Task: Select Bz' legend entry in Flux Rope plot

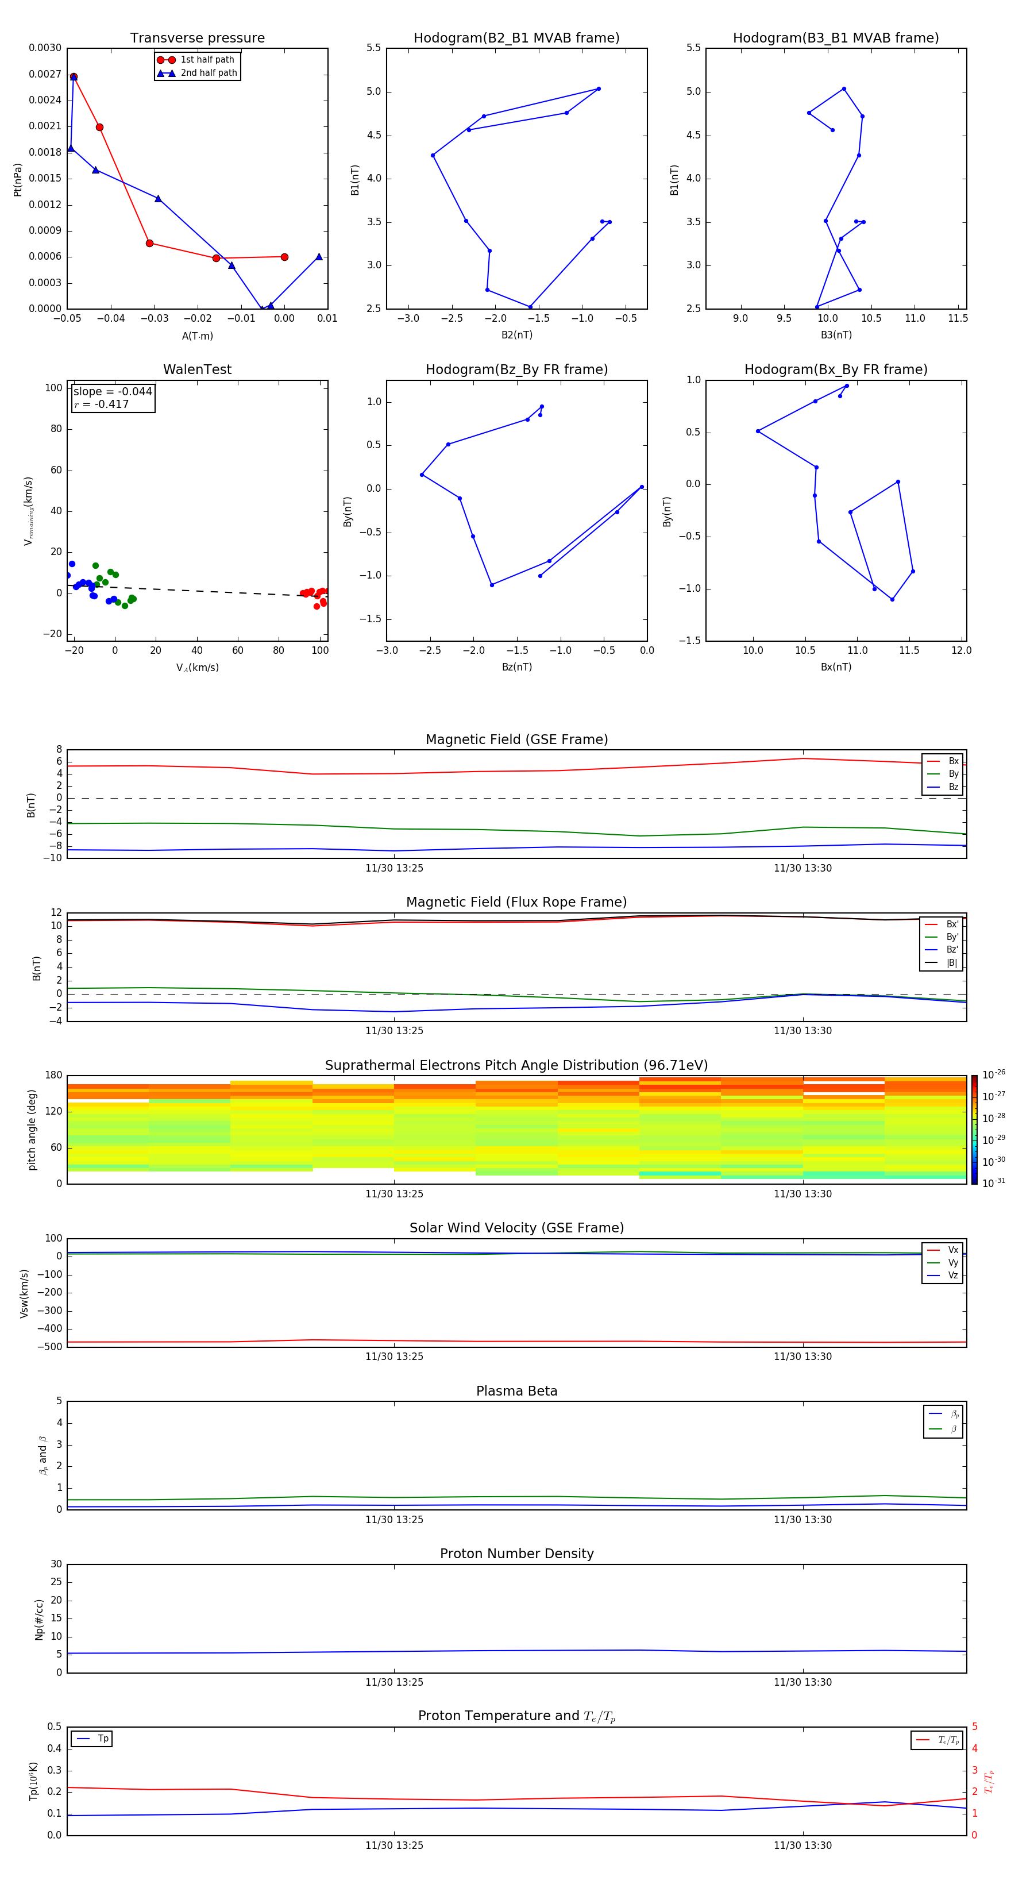Action: 942,950
